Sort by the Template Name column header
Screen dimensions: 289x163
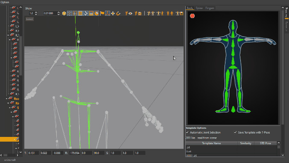[211, 143]
